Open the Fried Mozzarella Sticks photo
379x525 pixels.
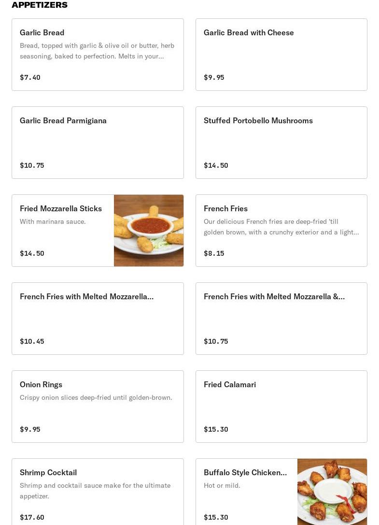(x=149, y=231)
